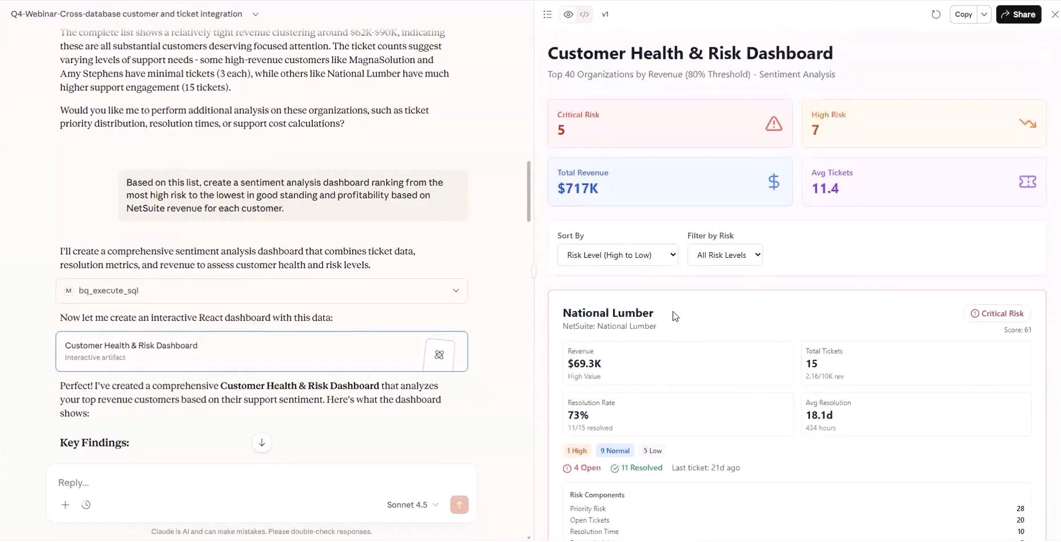The image size is (1061, 542).
Task: Open the Copy options dropdown arrow
Action: (984, 14)
